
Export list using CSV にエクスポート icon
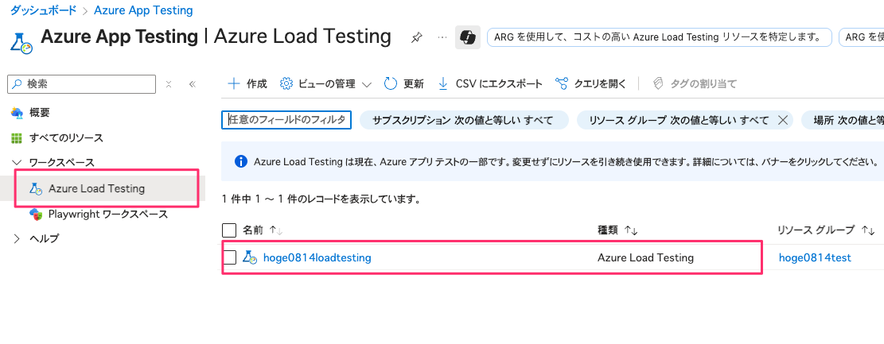(443, 84)
